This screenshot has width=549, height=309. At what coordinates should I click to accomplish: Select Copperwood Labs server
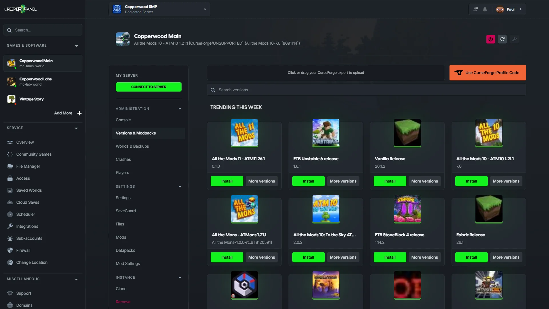[x=43, y=82]
